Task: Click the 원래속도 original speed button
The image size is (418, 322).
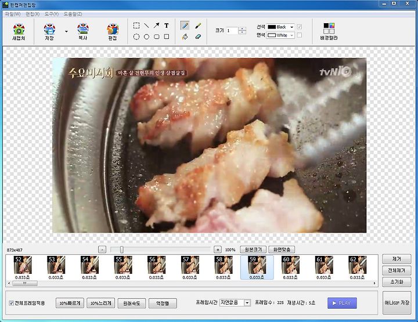Action: point(132,303)
